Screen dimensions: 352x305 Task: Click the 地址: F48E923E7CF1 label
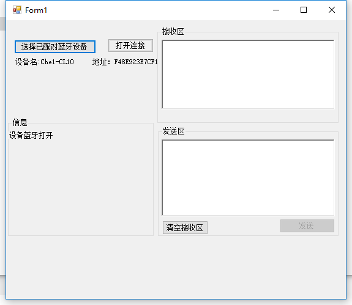tap(125, 62)
